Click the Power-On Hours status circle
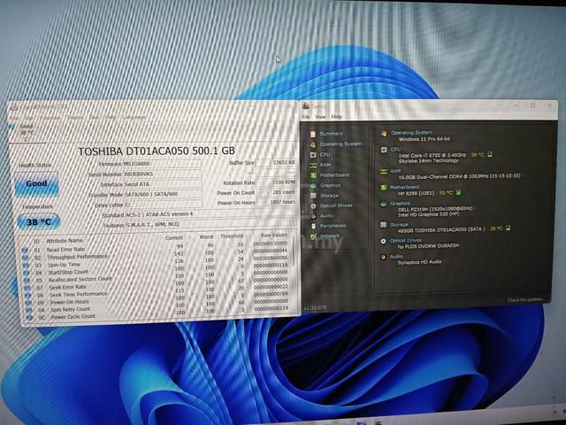 (29, 303)
